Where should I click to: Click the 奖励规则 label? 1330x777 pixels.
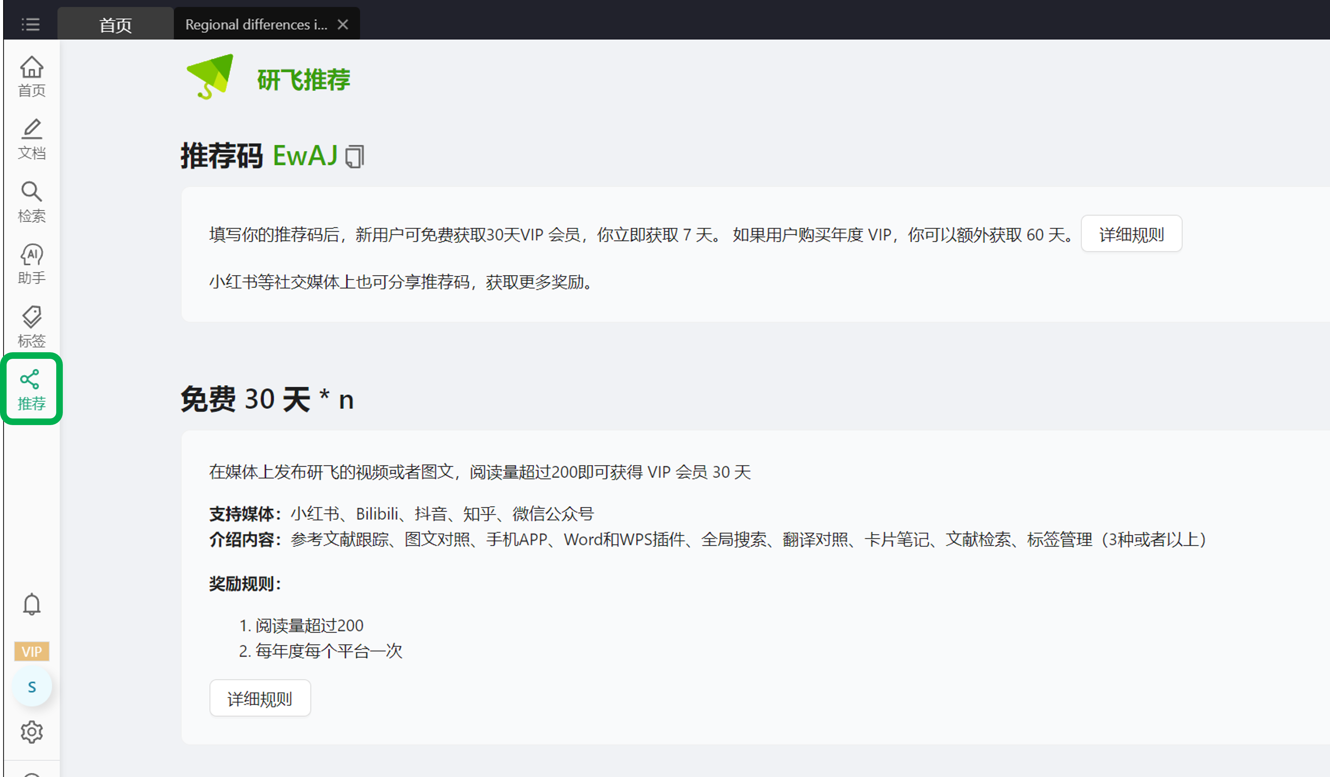pos(245,584)
